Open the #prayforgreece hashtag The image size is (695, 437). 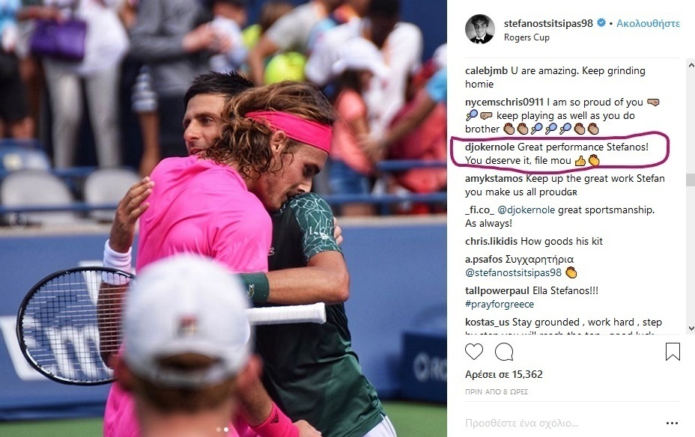coord(500,304)
